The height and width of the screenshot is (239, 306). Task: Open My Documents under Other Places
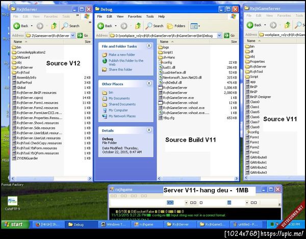[119, 98]
